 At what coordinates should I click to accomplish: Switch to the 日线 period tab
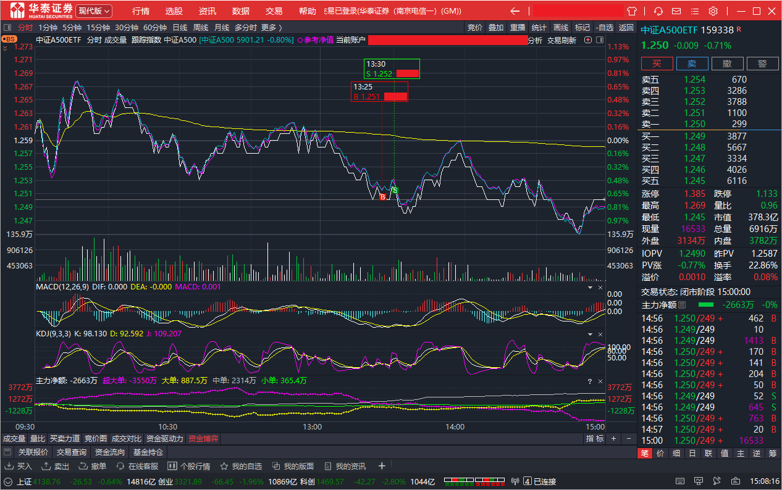pos(180,27)
